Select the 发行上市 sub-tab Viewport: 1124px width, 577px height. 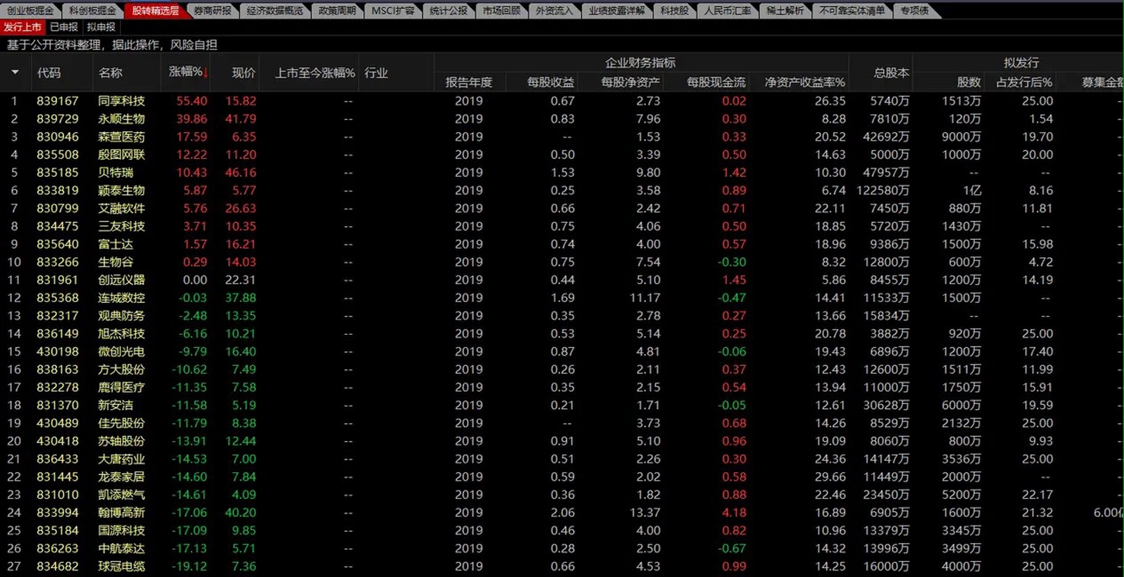tap(23, 27)
